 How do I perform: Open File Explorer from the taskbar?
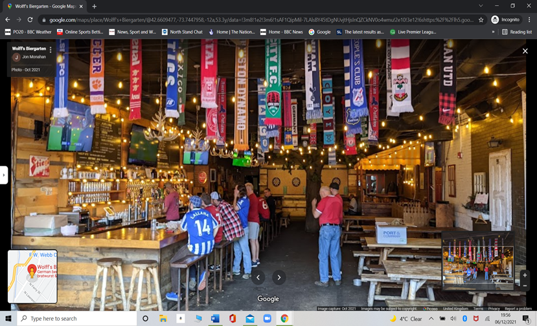163,318
